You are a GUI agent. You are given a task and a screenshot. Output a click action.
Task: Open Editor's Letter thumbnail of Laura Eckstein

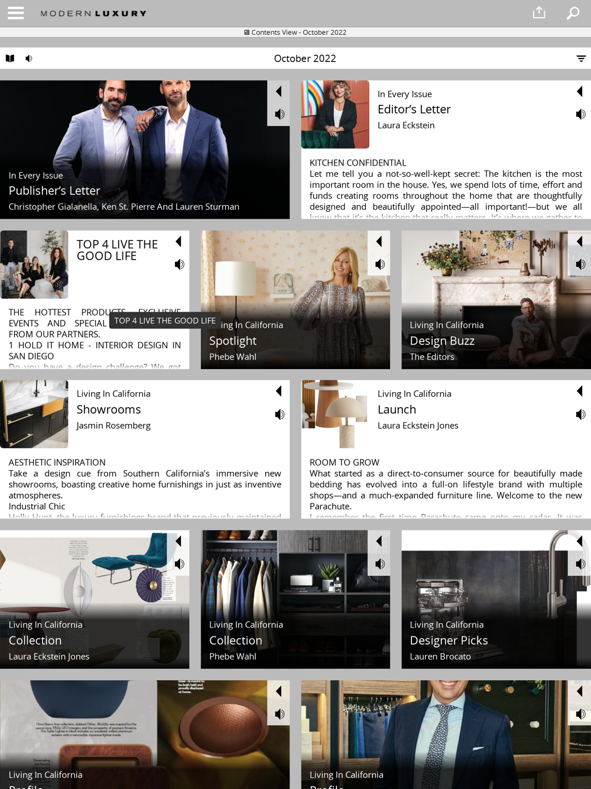pos(335,114)
